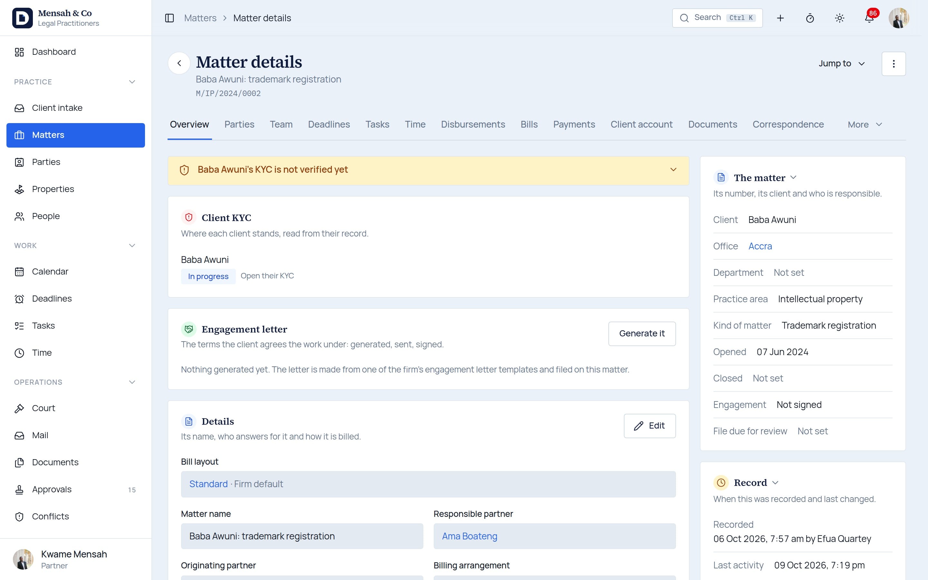The height and width of the screenshot is (580, 928).
Task: Open Approvals with 15 pending
Action: click(x=75, y=489)
